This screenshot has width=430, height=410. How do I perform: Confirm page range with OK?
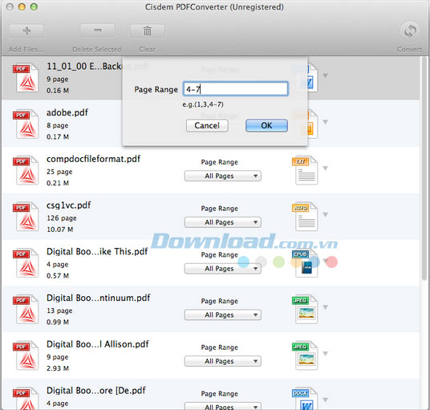tap(266, 126)
